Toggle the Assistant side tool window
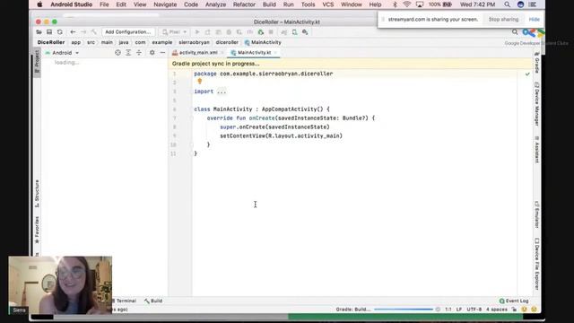Viewport: 574px width, 323px height. pyautogui.click(x=537, y=150)
